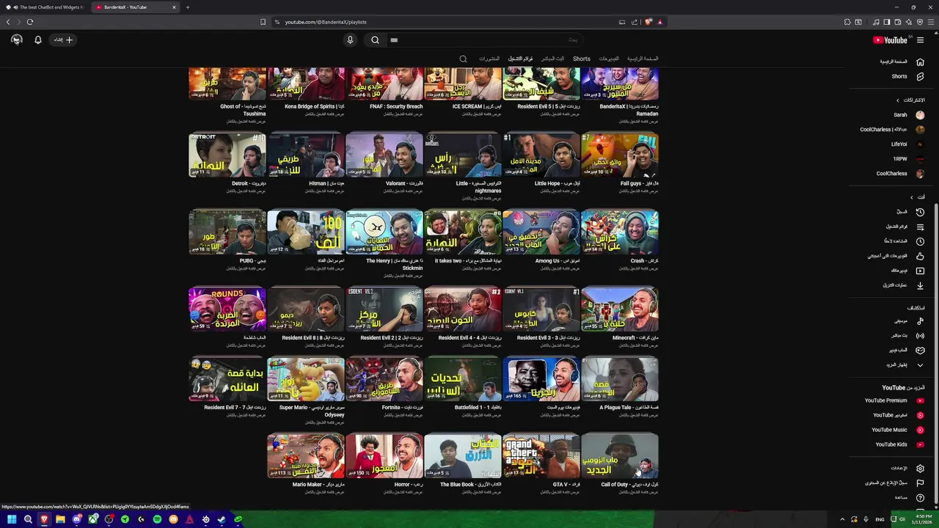Open Playlists icon in sidebar
This screenshot has width=939, height=528.
click(920, 227)
